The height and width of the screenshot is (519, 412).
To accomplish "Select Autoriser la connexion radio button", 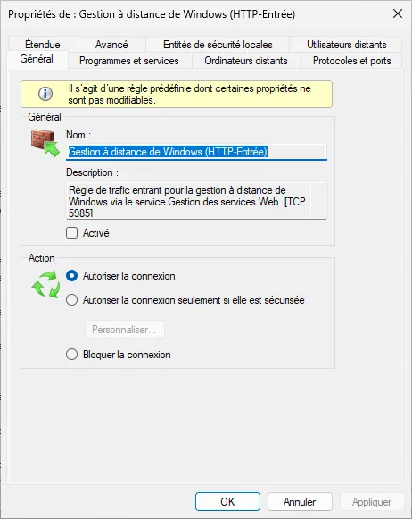I will [71, 276].
